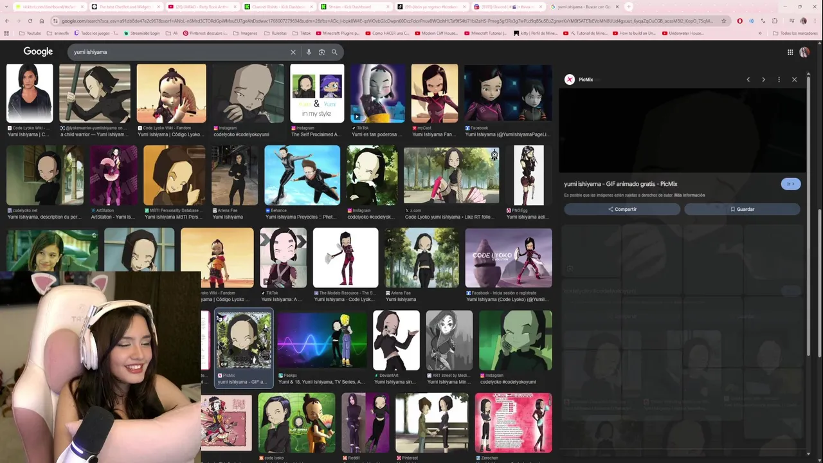Open the Google apps grid
823x463 pixels.
point(790,52)
